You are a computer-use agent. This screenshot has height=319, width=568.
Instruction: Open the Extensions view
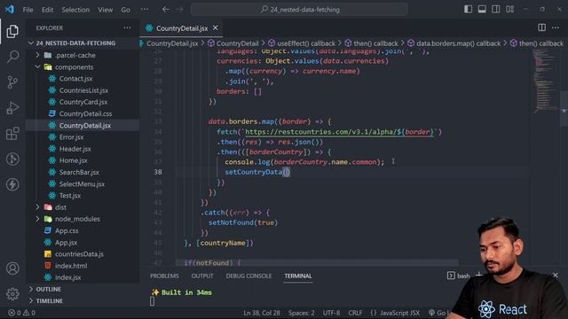pyautogui.click(x=12, y=134)
